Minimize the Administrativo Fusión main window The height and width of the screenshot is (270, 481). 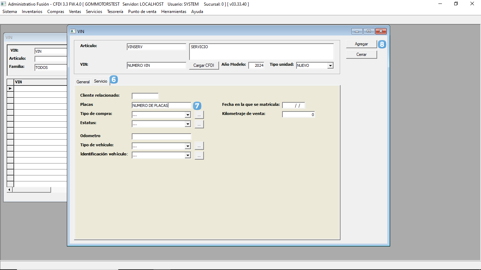click(440, 4)
